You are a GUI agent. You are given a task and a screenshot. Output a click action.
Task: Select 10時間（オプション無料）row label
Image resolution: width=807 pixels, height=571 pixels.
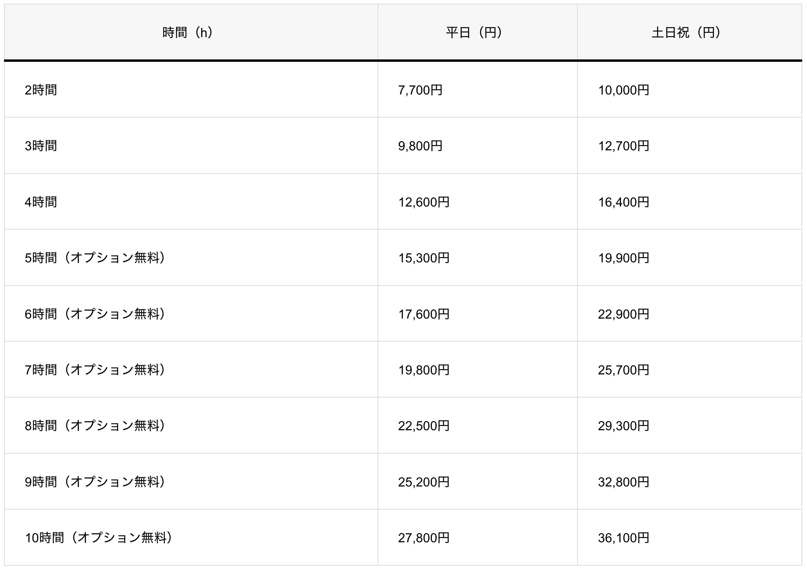click(x=99, y=538)
